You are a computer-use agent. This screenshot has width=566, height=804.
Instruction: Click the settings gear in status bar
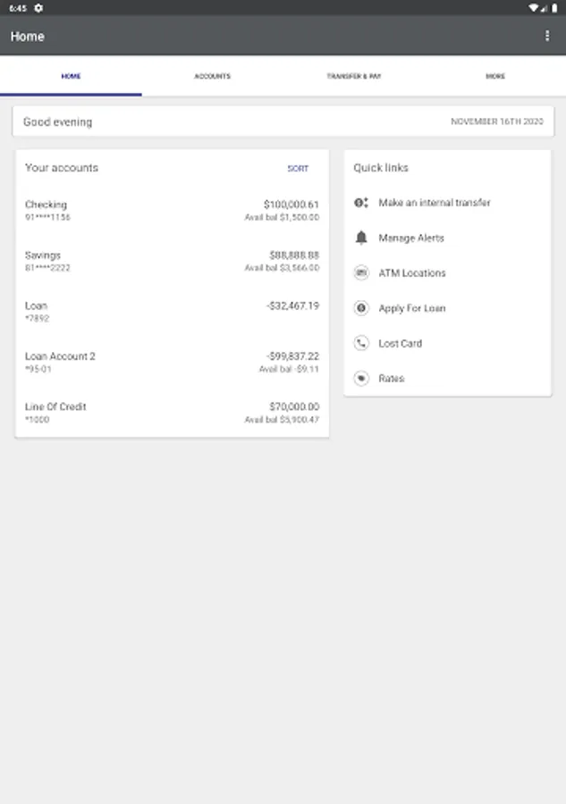pos(38,7)
